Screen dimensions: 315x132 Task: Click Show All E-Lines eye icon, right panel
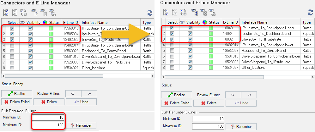pyautogui.click(x=195, y=12)
